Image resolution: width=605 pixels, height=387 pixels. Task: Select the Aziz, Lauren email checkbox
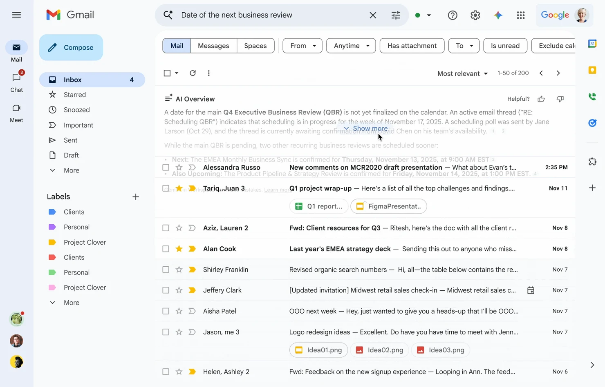[166, 228]
